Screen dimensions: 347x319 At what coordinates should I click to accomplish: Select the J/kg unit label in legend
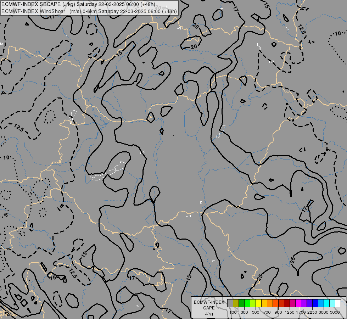209,314
